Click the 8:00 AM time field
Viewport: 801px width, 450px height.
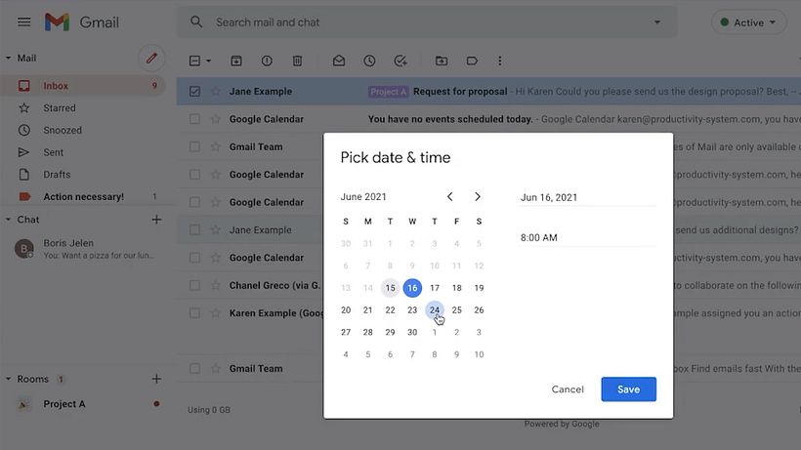[x=586, y=237]
